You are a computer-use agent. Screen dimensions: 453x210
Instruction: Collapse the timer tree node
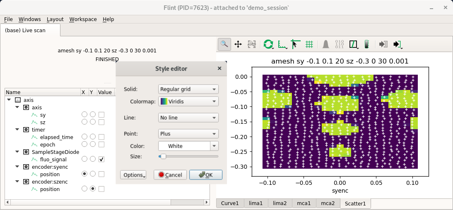click(x=17, y=130)
